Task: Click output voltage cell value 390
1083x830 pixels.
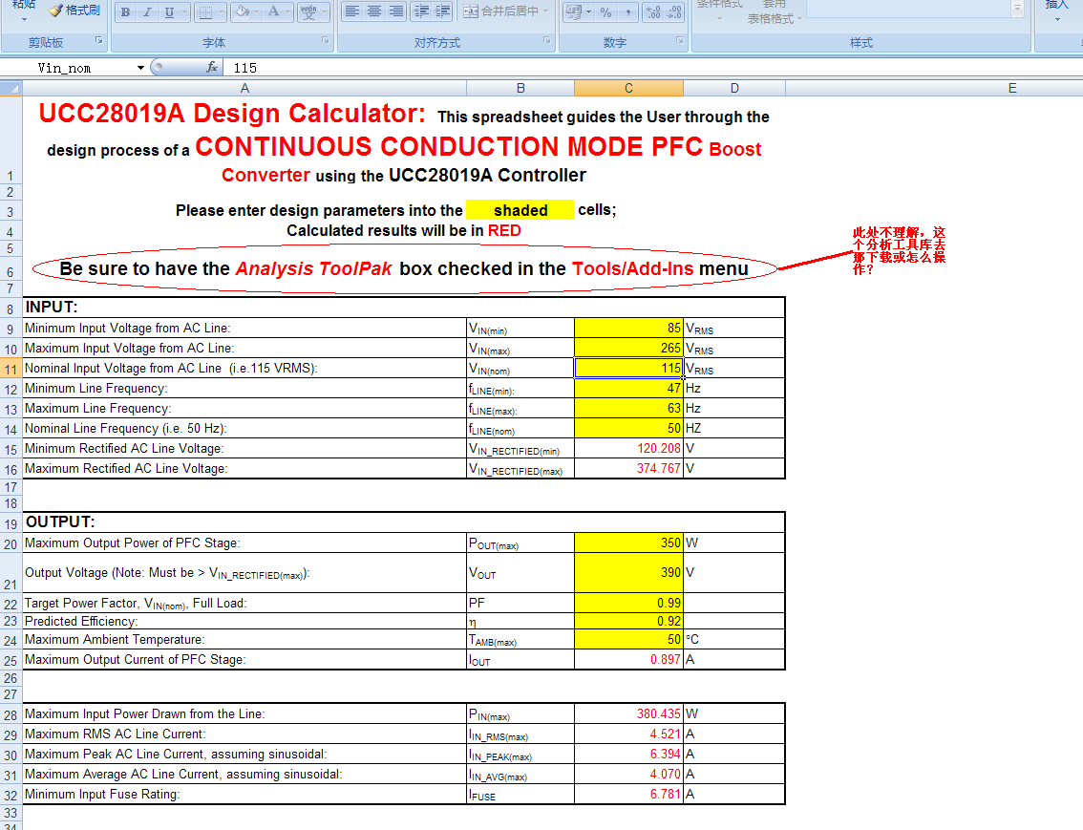Action: click(628, 572)
